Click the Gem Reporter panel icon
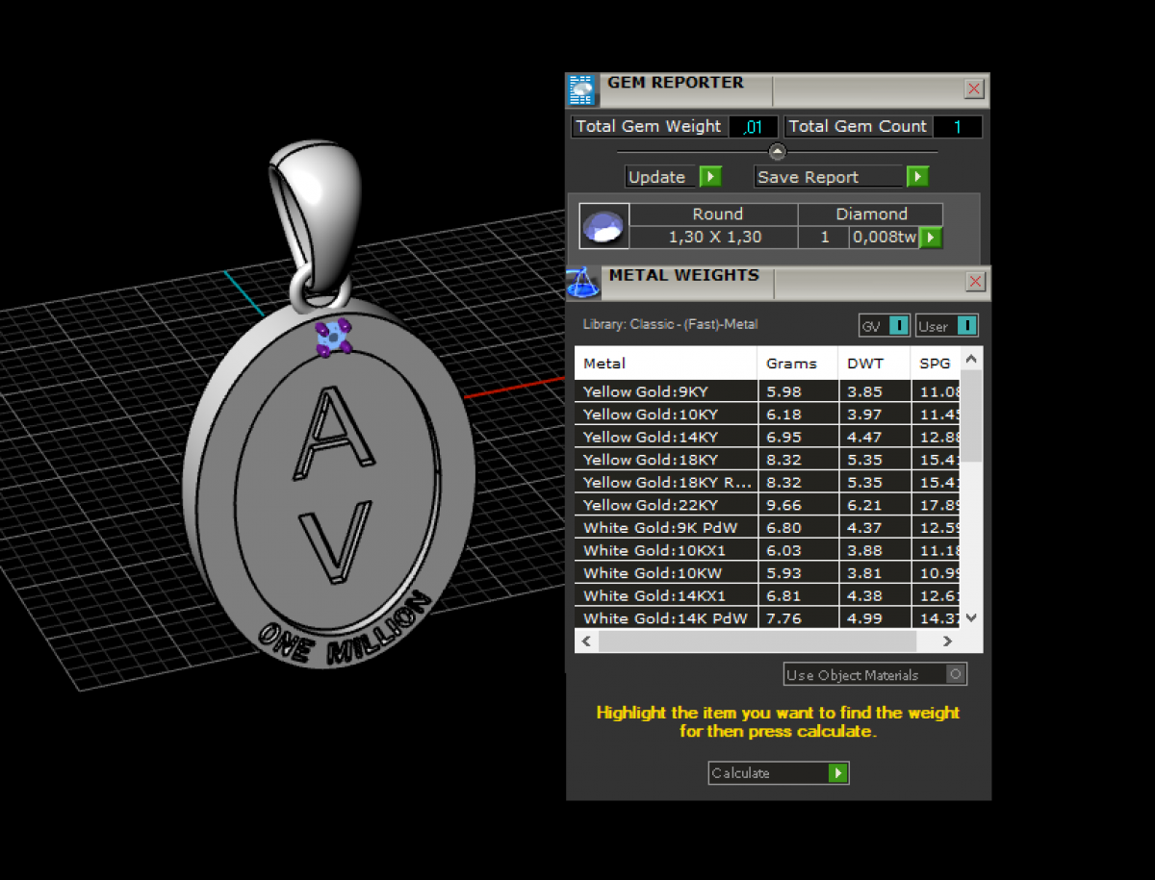Viewport: 1155px width, 880px height. [580, 89]
